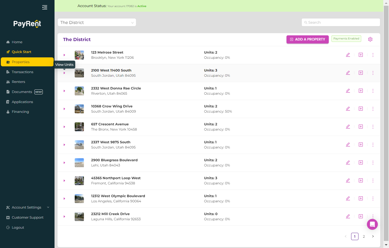Click the 23212 Mill Creek Drive thumbnail
Viewport: 389px width, 248px height.
[79, 216]
